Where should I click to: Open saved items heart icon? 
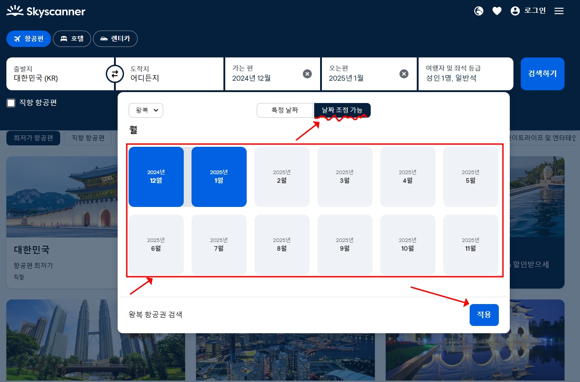[497, 11]
